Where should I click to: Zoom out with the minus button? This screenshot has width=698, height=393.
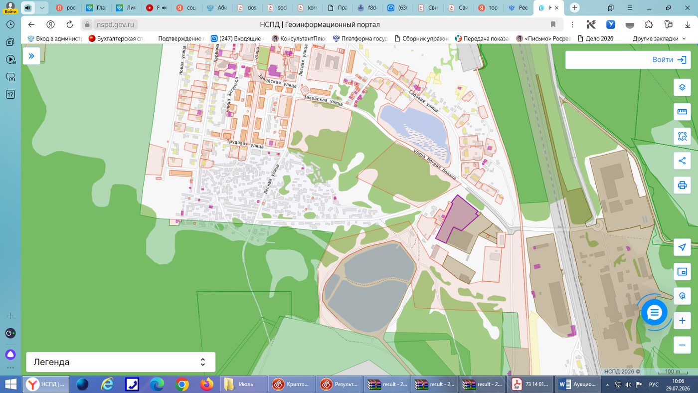pyautogui.click(x=682, y=345)
